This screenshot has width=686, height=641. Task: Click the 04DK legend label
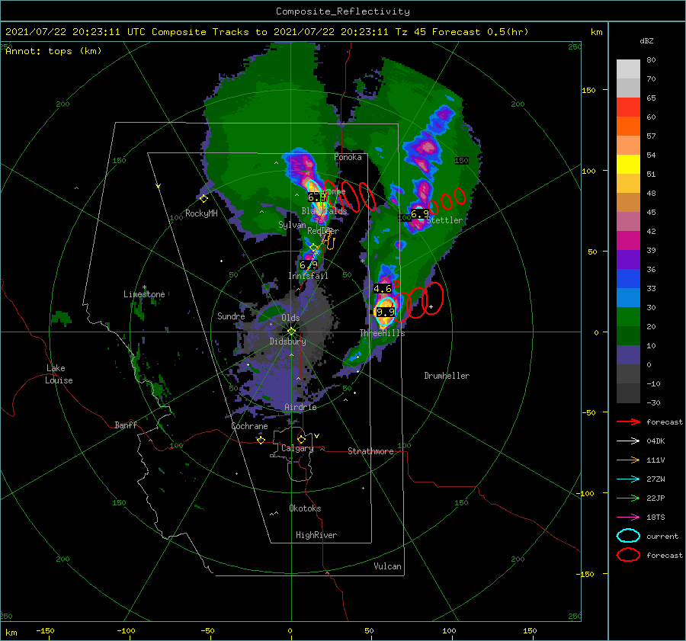pyautogui.click(x=656, y=441)
